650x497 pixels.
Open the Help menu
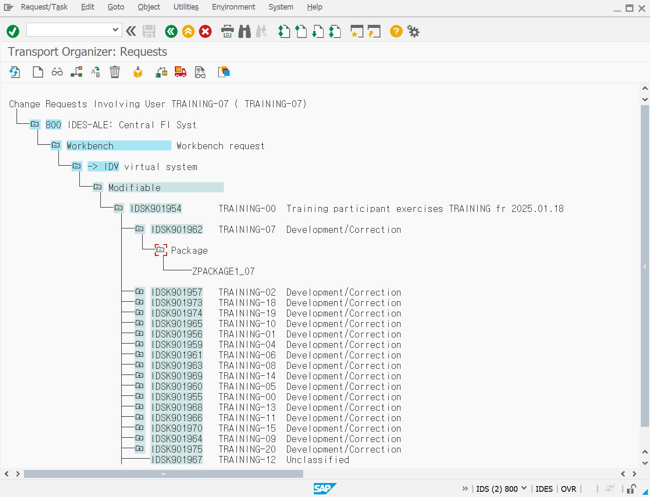[315, 7]
